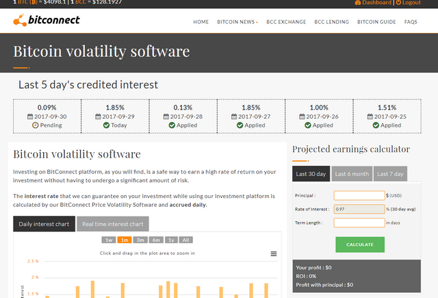Select the Last 7 day calculator tab
The image size is (438, 298).
(390, 174)
